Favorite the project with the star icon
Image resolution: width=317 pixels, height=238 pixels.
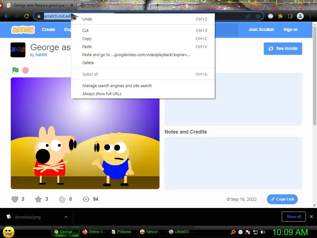[x=38, y=199]
